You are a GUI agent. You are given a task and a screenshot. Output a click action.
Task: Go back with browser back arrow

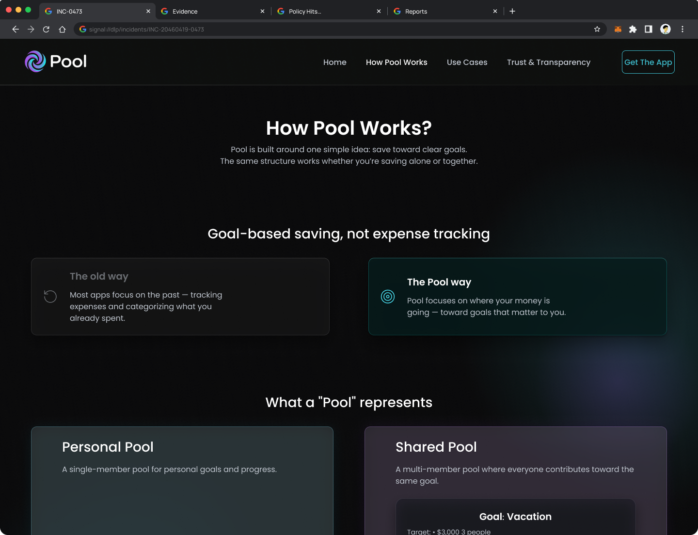click(x=16, y=30)
